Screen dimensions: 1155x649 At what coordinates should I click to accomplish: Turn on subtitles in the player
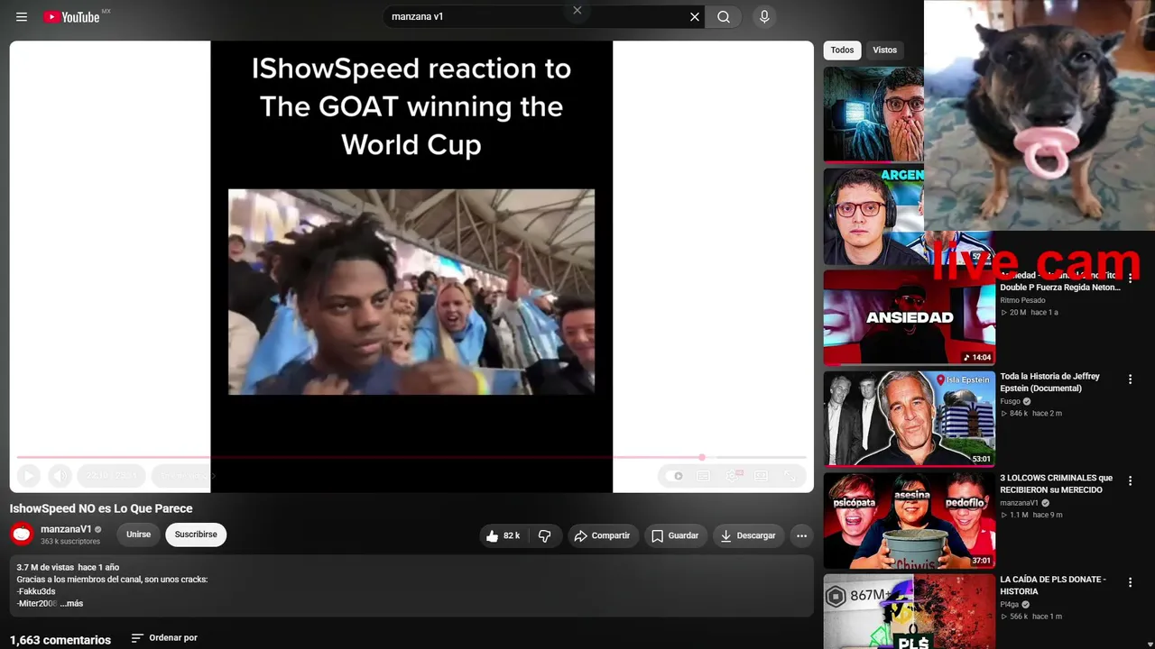point(703,476)
